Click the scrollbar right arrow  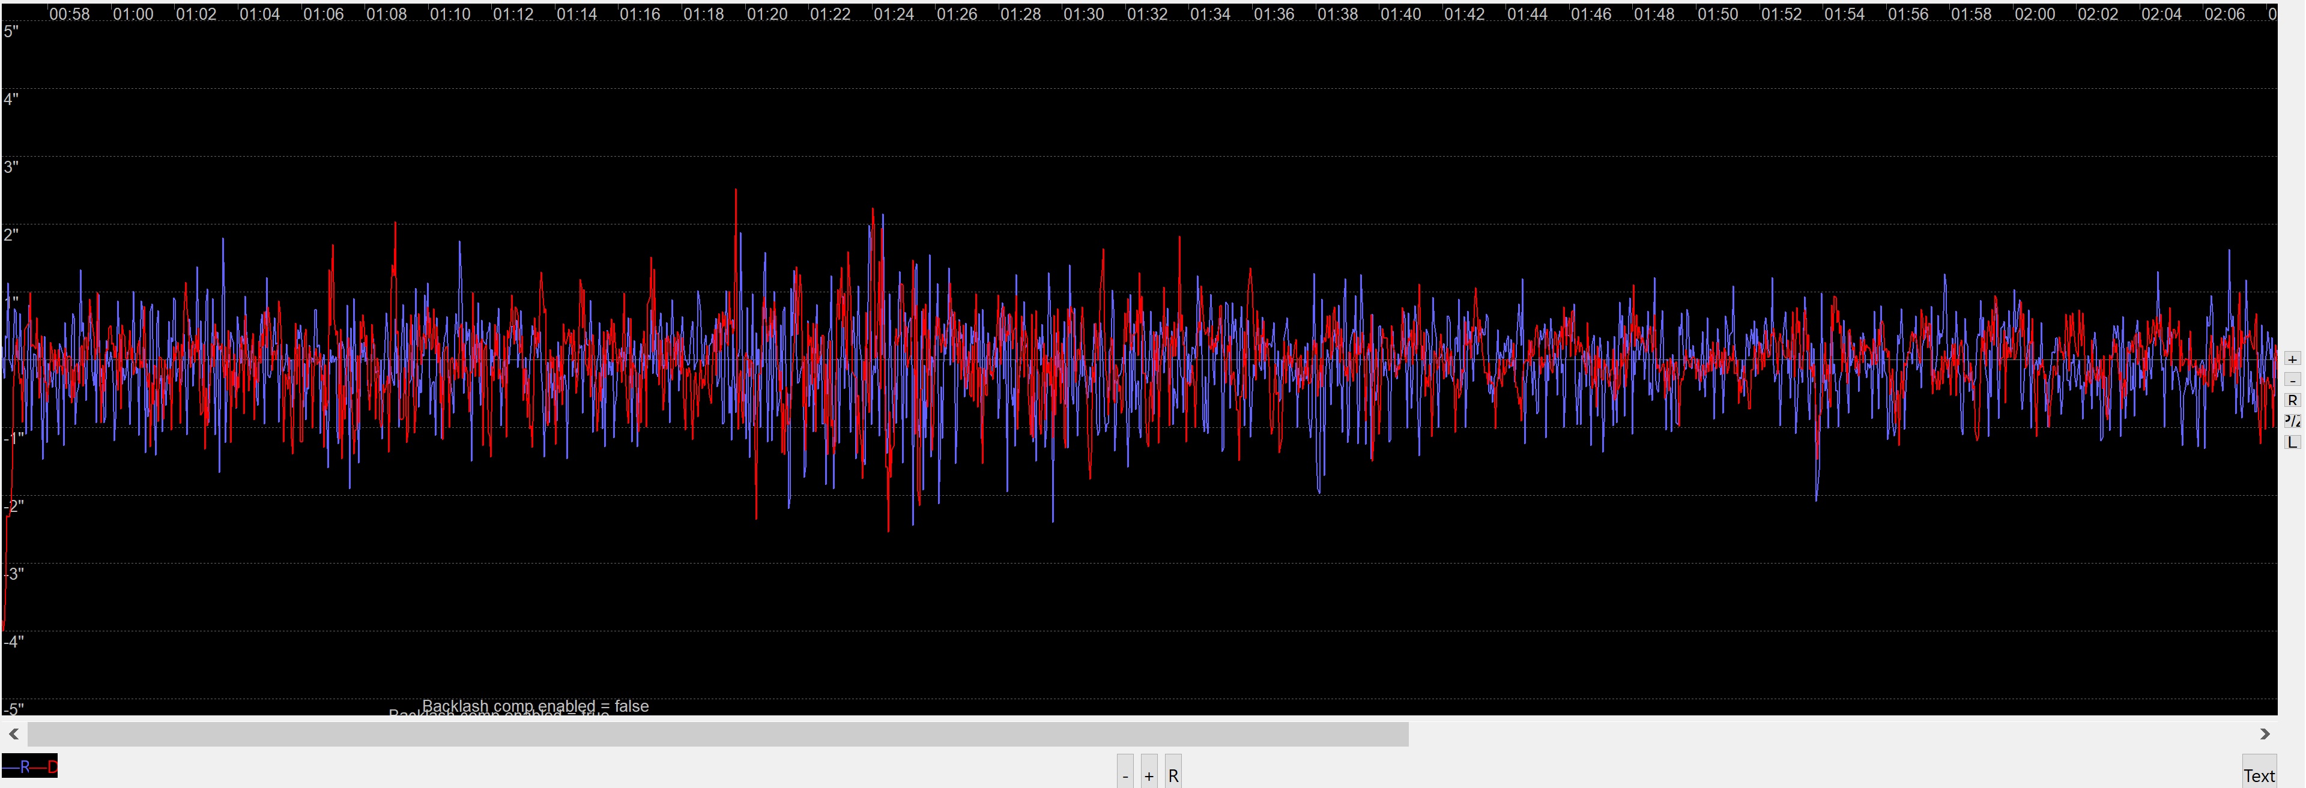[2265, 735]
